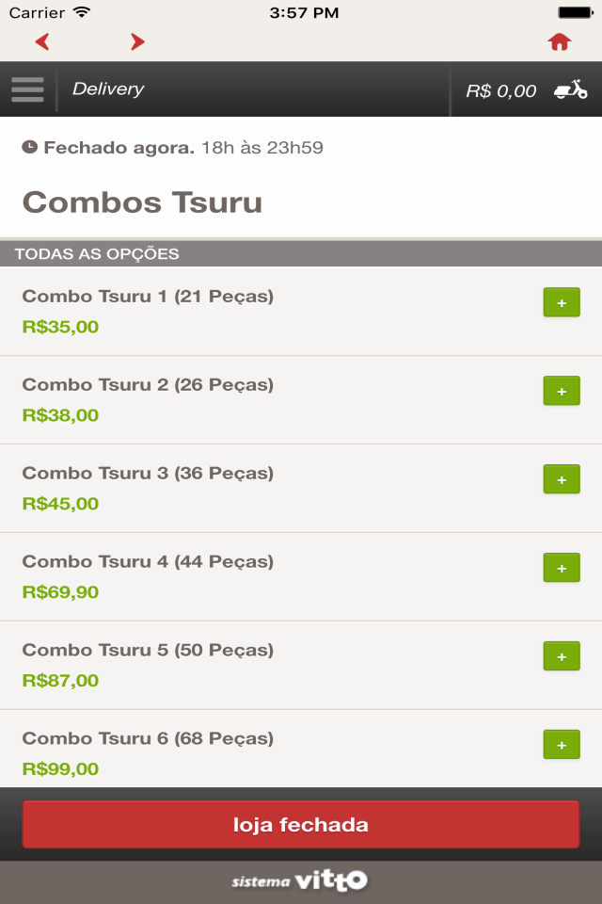Add Combo Tsuru 2 with plus button
The image size is (602, 904).
tap(562, 391)
